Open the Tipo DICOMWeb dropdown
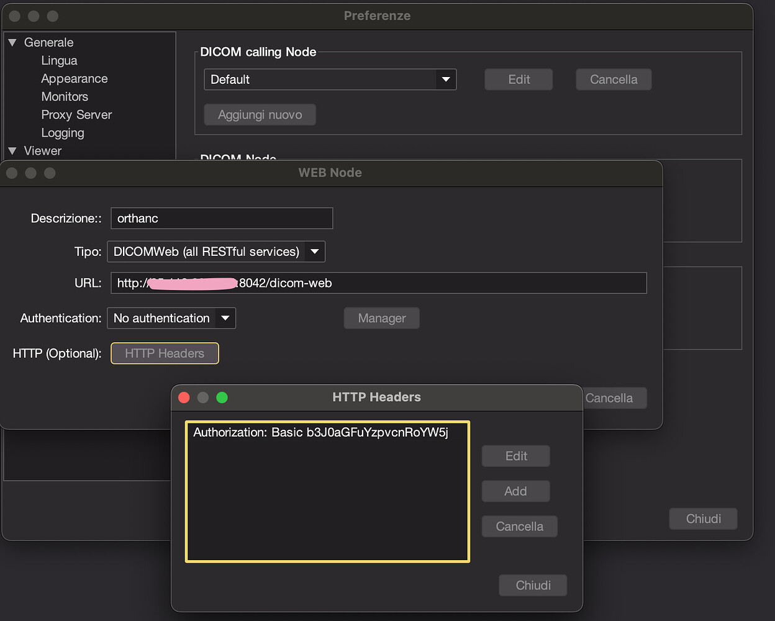Viewport: 775px width, 621px height. [314, 252]
